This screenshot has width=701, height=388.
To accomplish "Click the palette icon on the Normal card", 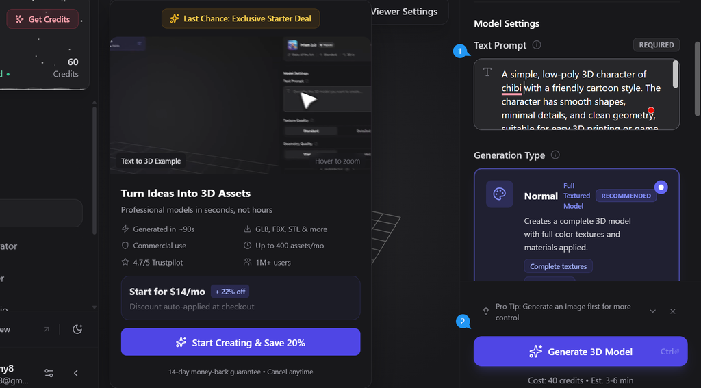I will click(x=500, y=194).
